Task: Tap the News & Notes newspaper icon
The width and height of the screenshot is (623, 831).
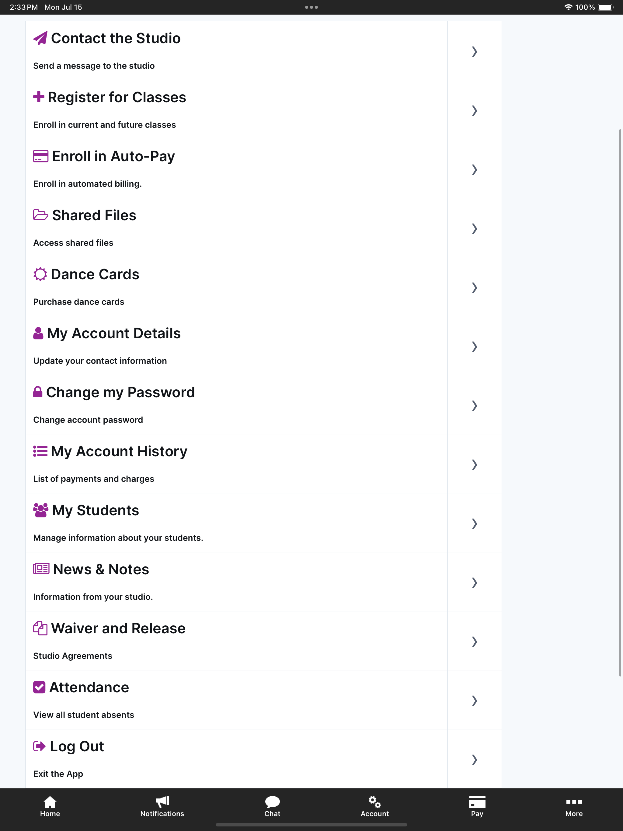Action: pos(41,569)
